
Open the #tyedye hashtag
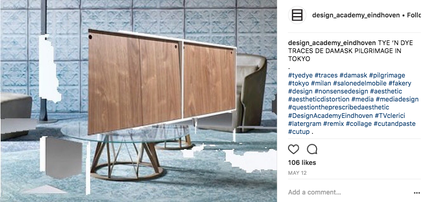click(300, 75)
